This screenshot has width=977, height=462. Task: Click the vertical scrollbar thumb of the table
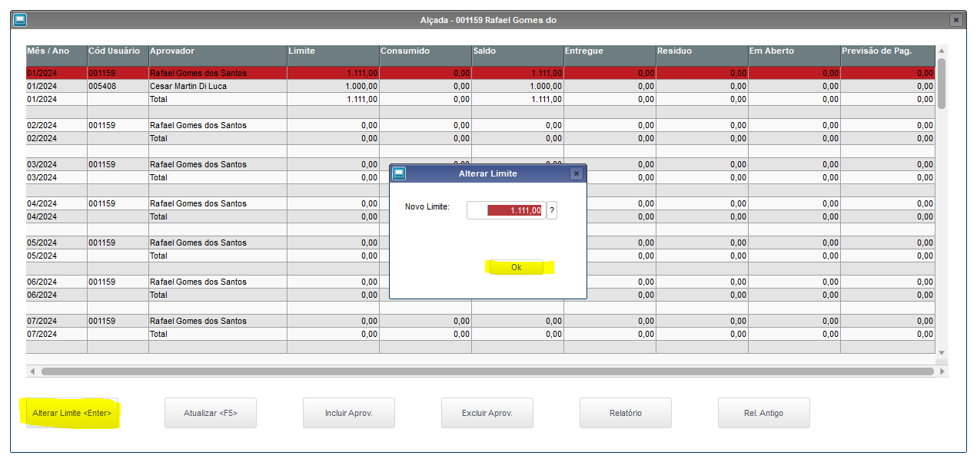tap(942, 83)
